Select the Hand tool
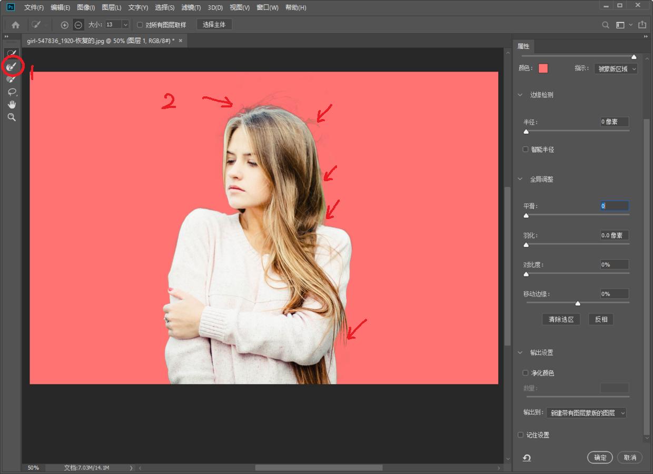This screenshot has width=653, height=474. click(11, 104)
